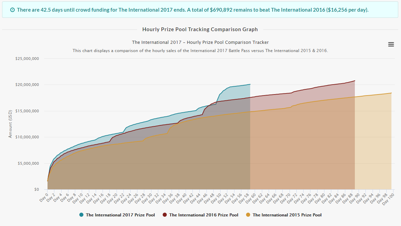Click the teal 2017 legend color dot
This screenshot has width=401, height=226.
coord(81,215)
